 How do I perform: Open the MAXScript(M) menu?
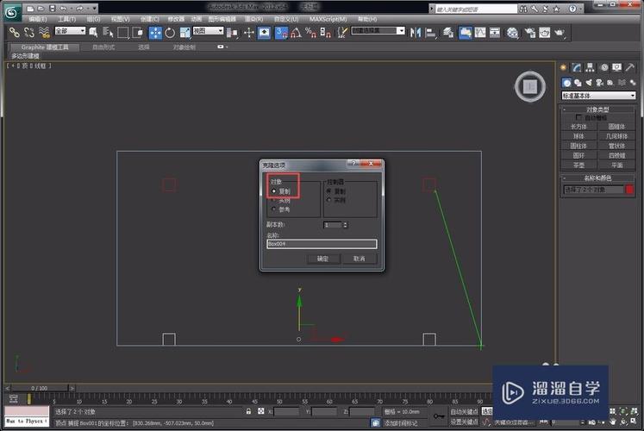pyautogui.click(x=328, y=19)
